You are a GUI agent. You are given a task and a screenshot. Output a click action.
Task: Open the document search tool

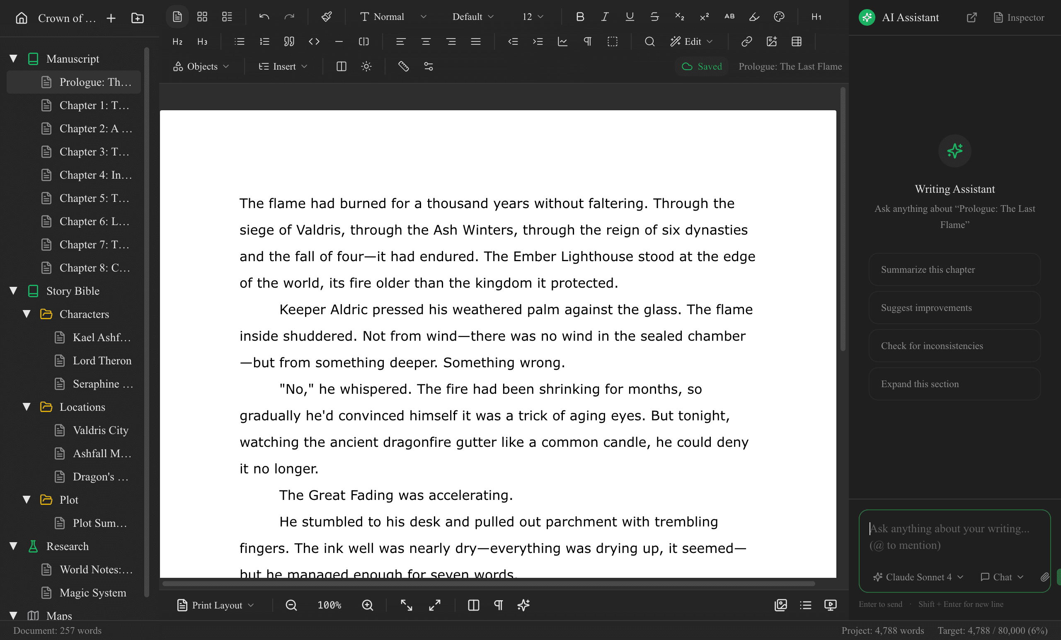(x=649, y=42)
